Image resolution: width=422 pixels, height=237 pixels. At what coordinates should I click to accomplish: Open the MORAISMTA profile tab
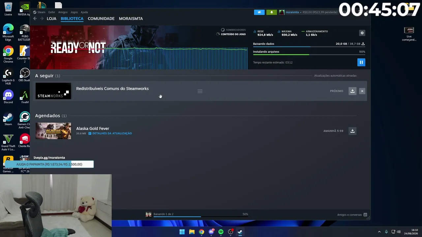tap(131, 18)
